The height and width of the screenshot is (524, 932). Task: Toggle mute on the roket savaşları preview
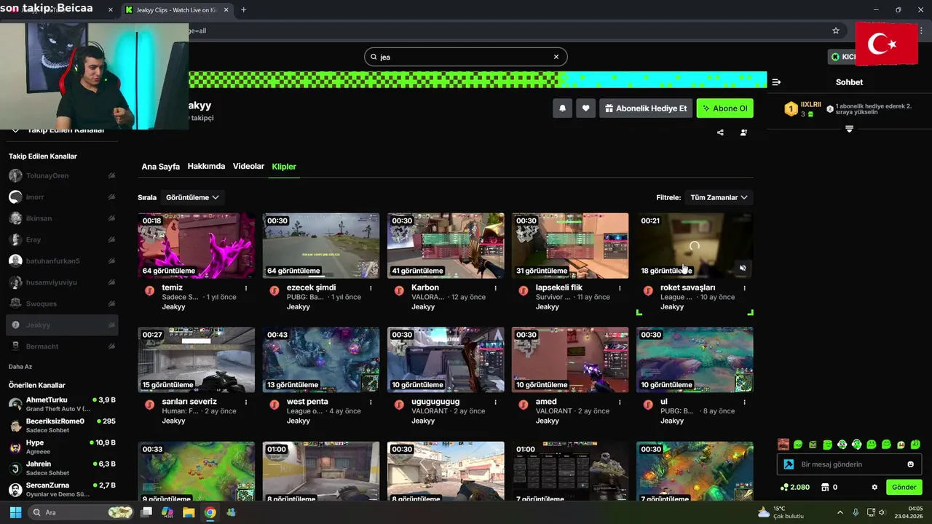point(743,268)
